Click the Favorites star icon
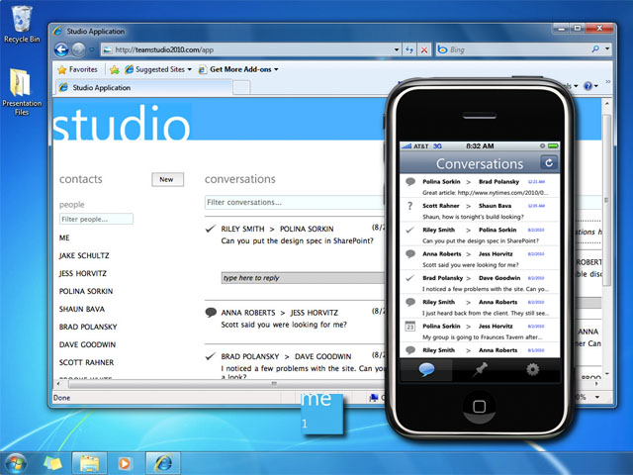This screenshot has height=475, width=633. pyautogui.click(x=62, y=69)
